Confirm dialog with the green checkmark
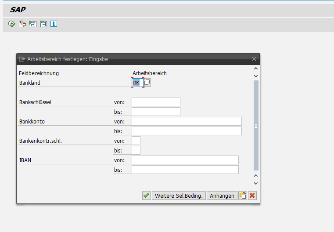334x232 pixels. click(146, 196)
